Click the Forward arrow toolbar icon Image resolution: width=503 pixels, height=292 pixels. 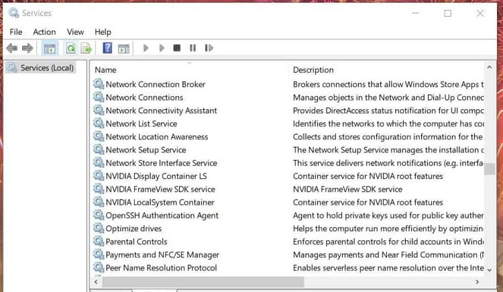point(27,48)
